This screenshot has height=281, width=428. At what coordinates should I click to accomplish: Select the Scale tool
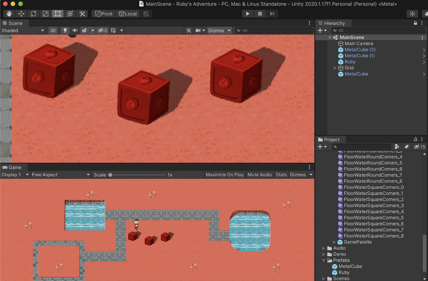point(45,14)
